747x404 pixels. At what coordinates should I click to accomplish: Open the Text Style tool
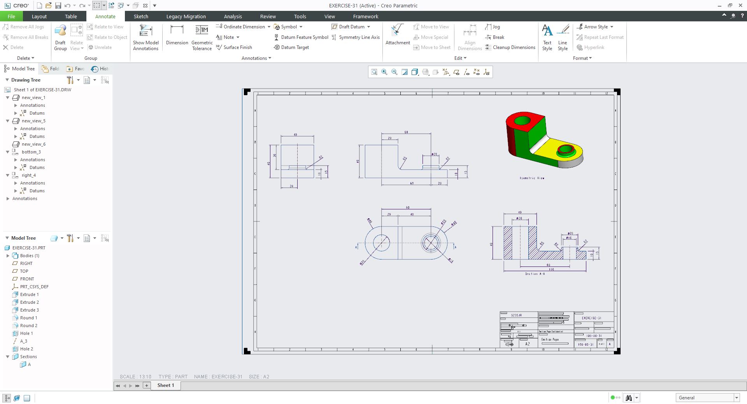pos(547,37)
